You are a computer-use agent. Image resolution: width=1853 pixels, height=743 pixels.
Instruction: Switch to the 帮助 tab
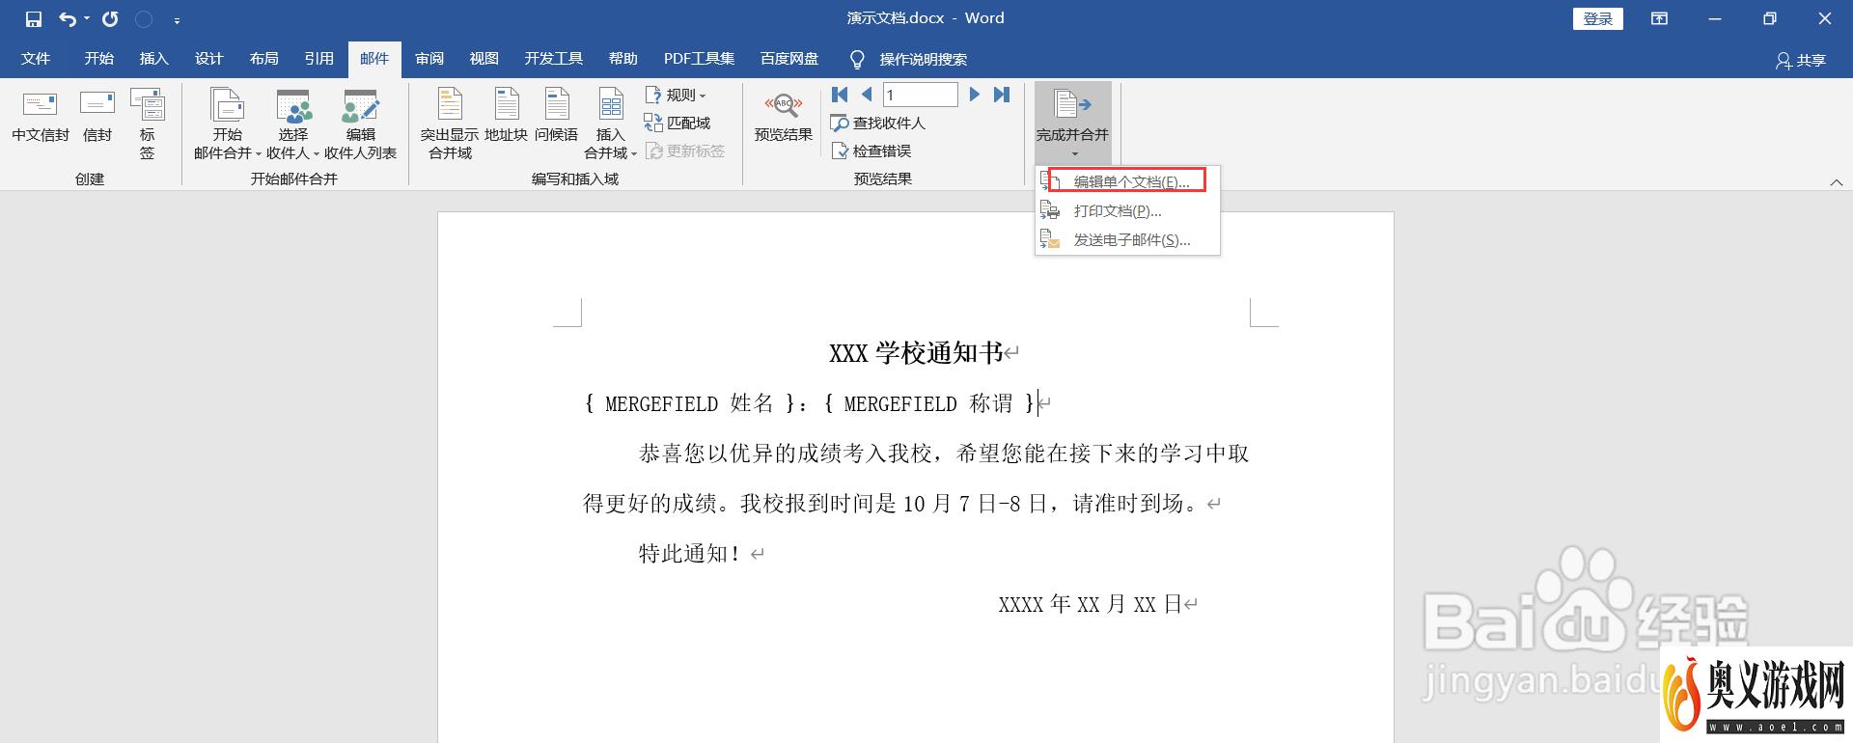point(623,59)
